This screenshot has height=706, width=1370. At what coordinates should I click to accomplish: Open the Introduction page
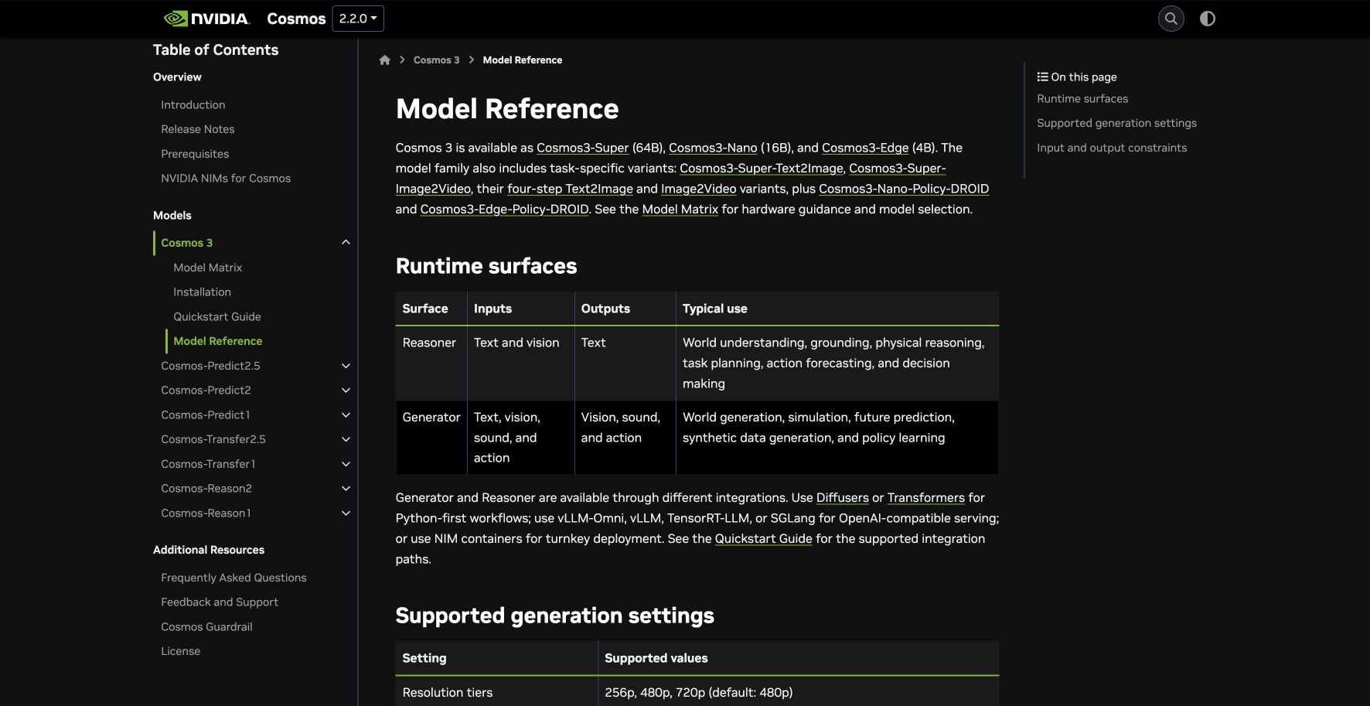pyautogui.click(x=193, y=104)
